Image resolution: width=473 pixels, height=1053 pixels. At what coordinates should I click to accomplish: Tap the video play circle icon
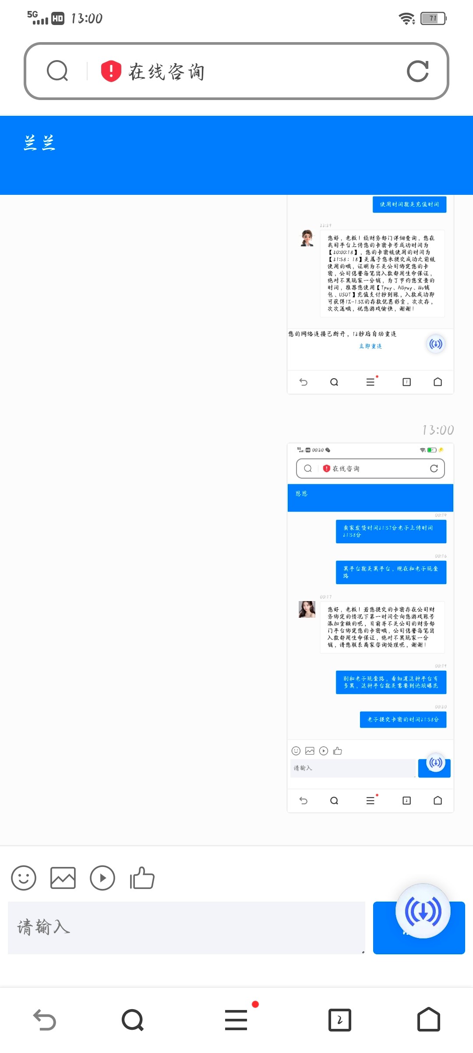[x=102, y=878]
